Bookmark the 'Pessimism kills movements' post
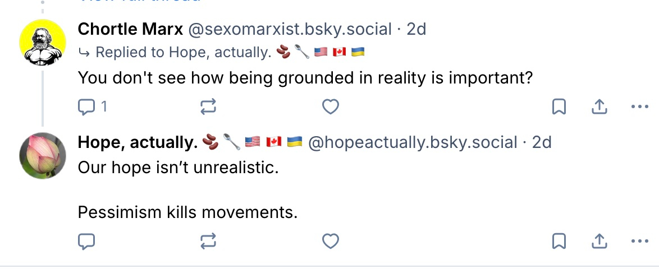This screenshot has width=659, height=269. [x=559, y=241]
